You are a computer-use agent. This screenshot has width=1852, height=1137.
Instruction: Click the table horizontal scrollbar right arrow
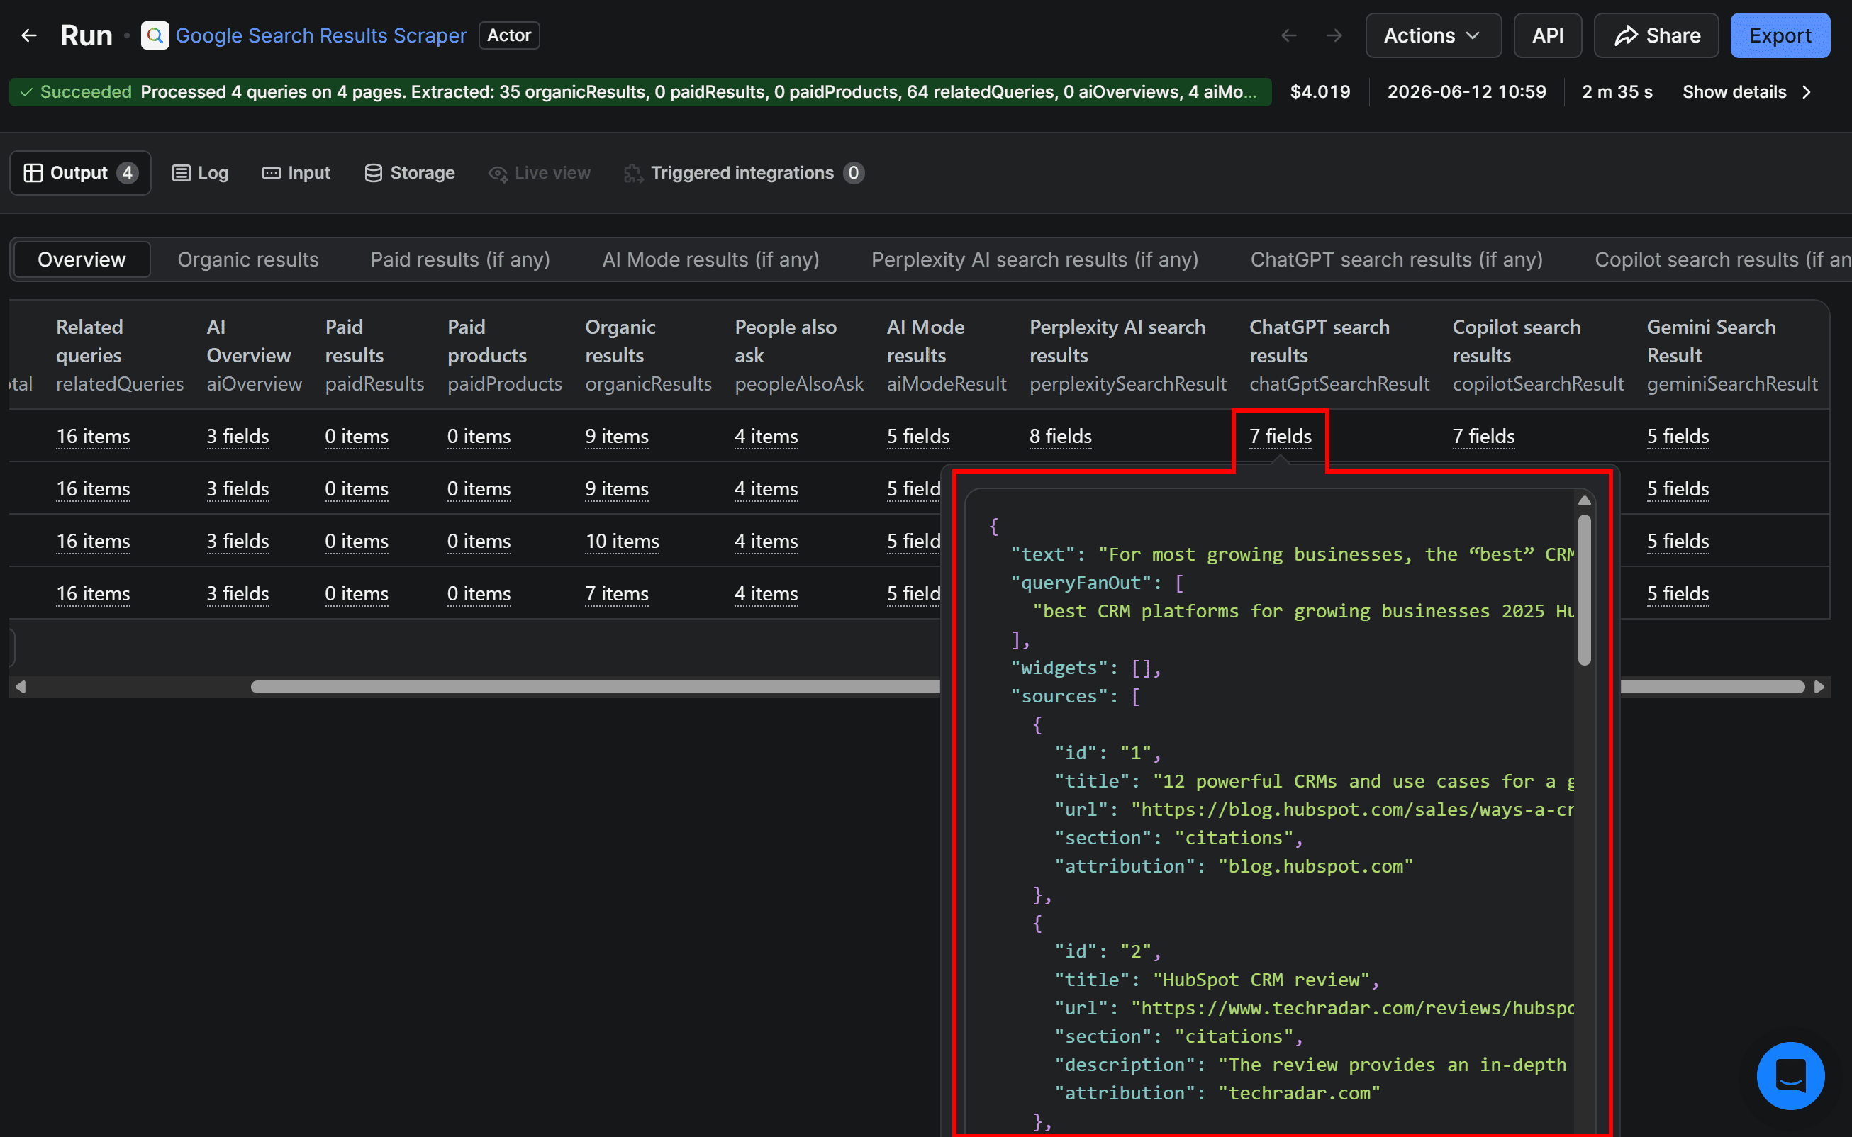click(x=1819, y=687)
